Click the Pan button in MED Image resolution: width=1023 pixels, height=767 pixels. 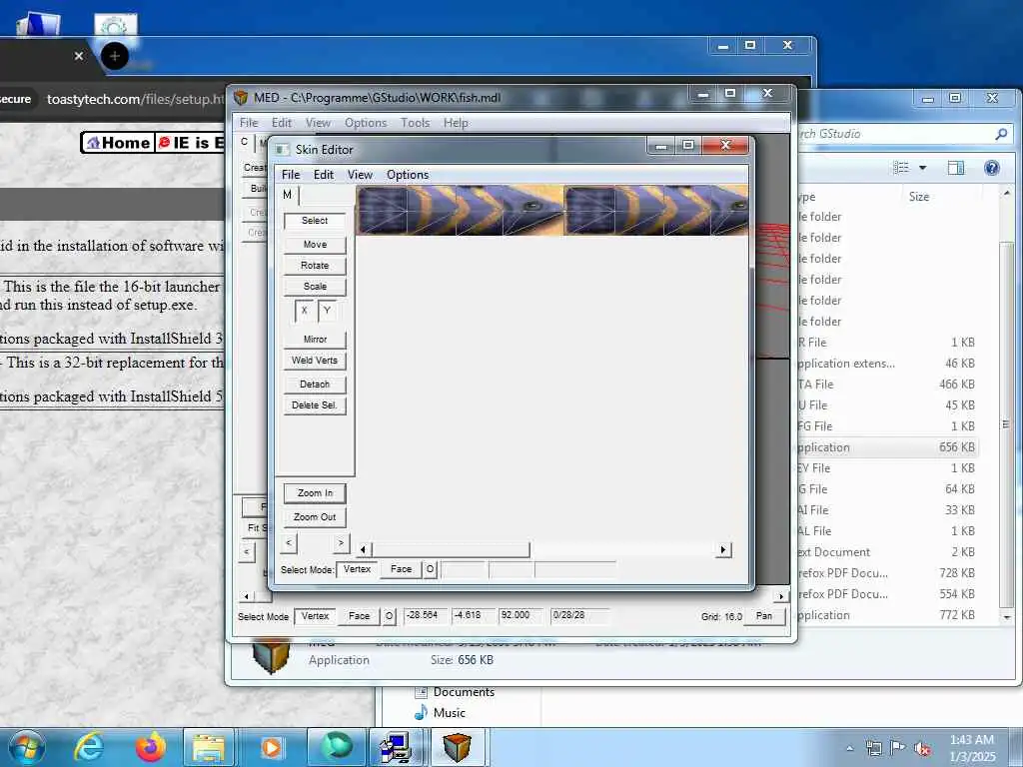coord(764,615)
